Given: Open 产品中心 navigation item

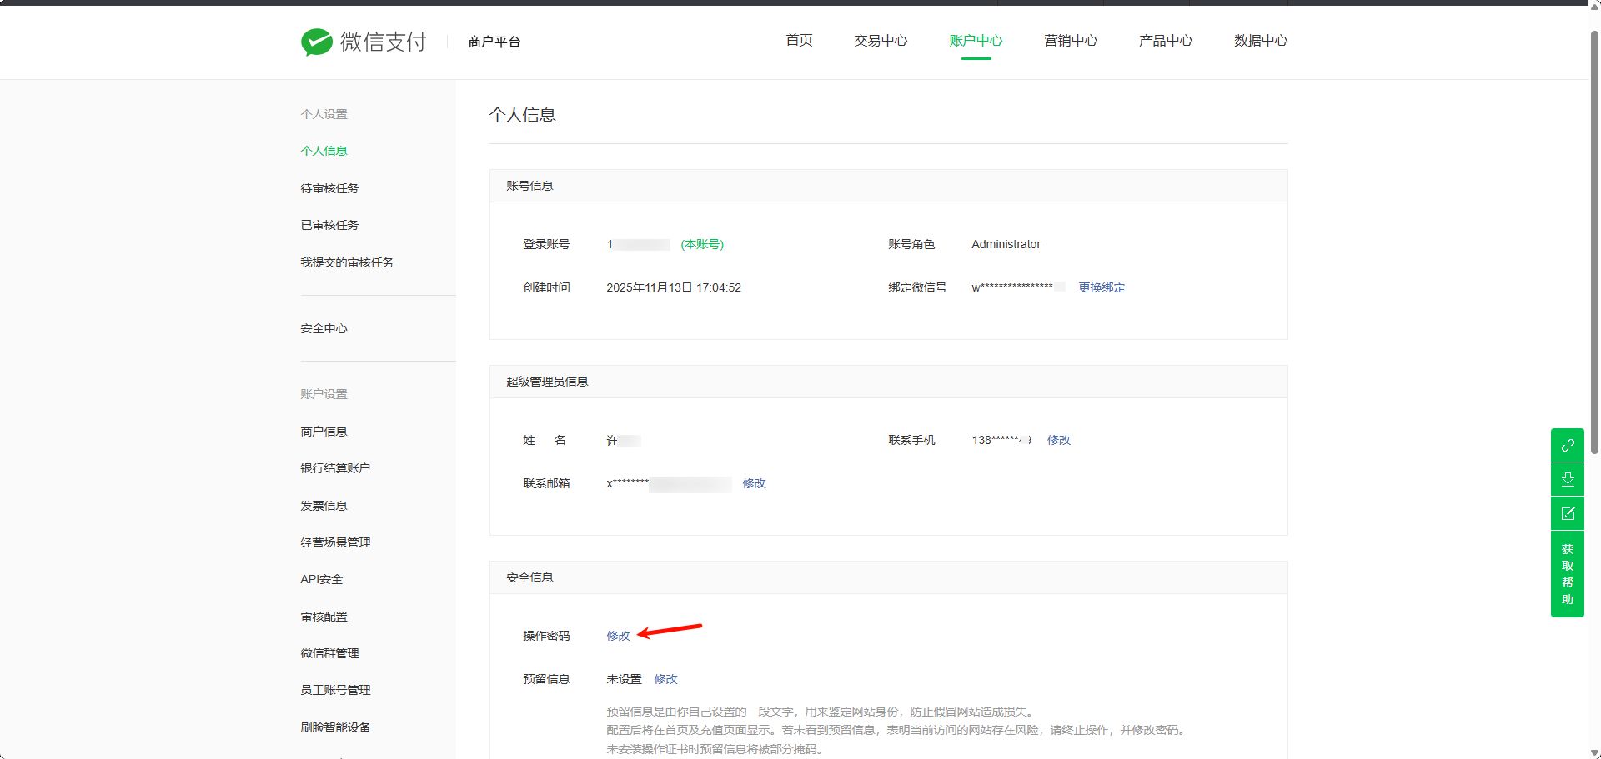Looking at the screenshot, I should click(x=1165, y=41).
